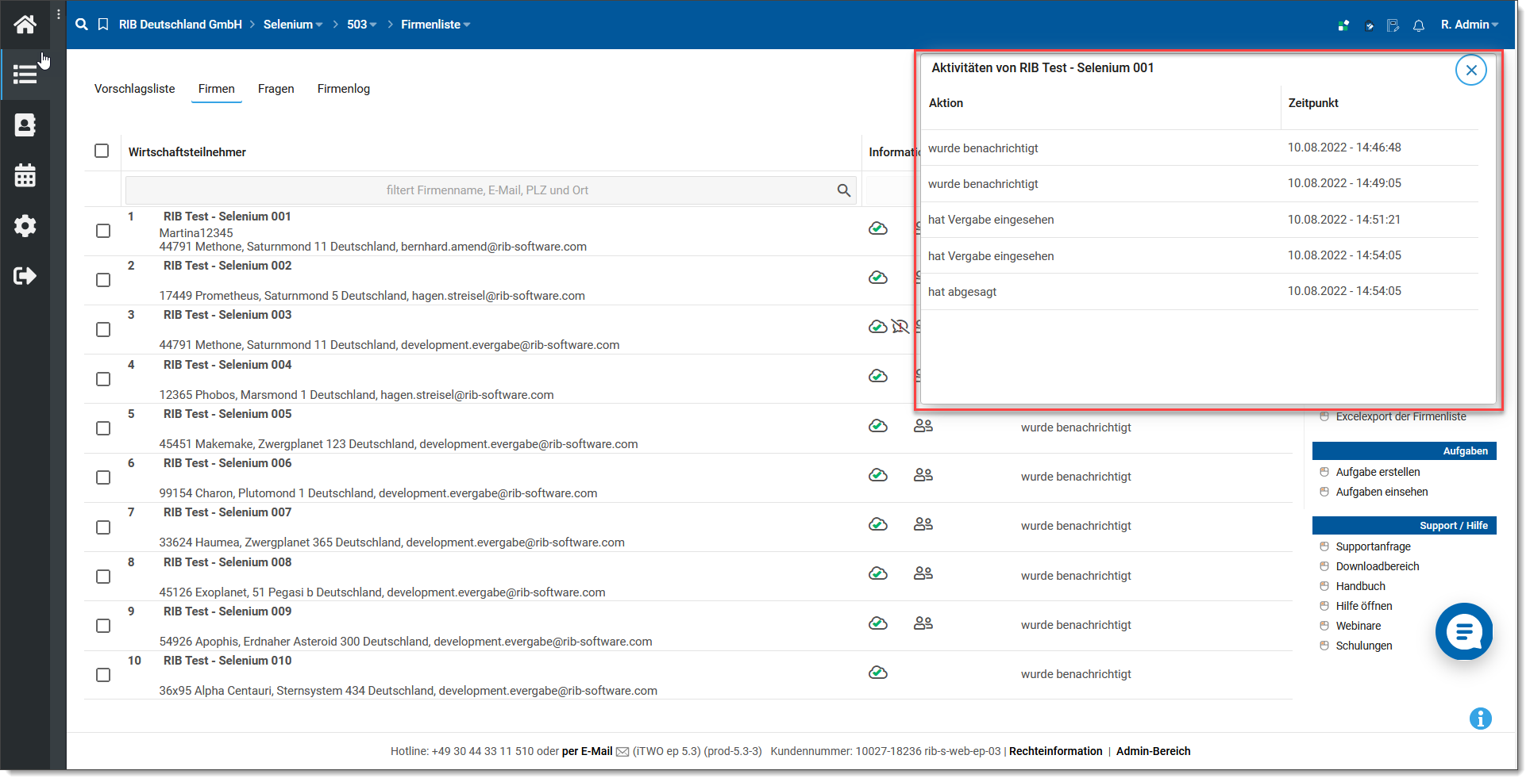Viewport: 1530px width, 782px height.
Task: Click the people icon for Selenium 005
Action: 923,426
